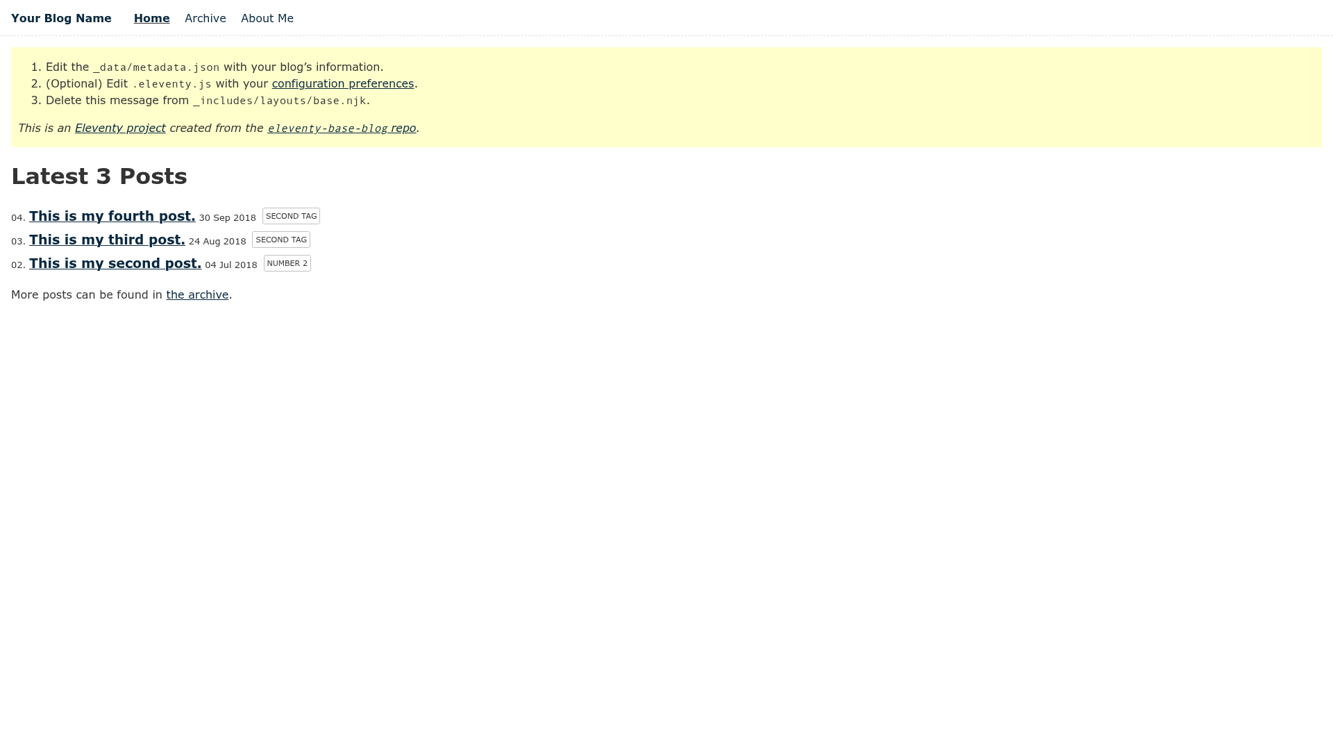Open the eleventy-base-blog repo link
Image resolution: width=1333 pixels, height=750 pixels.
click(342, 128)
